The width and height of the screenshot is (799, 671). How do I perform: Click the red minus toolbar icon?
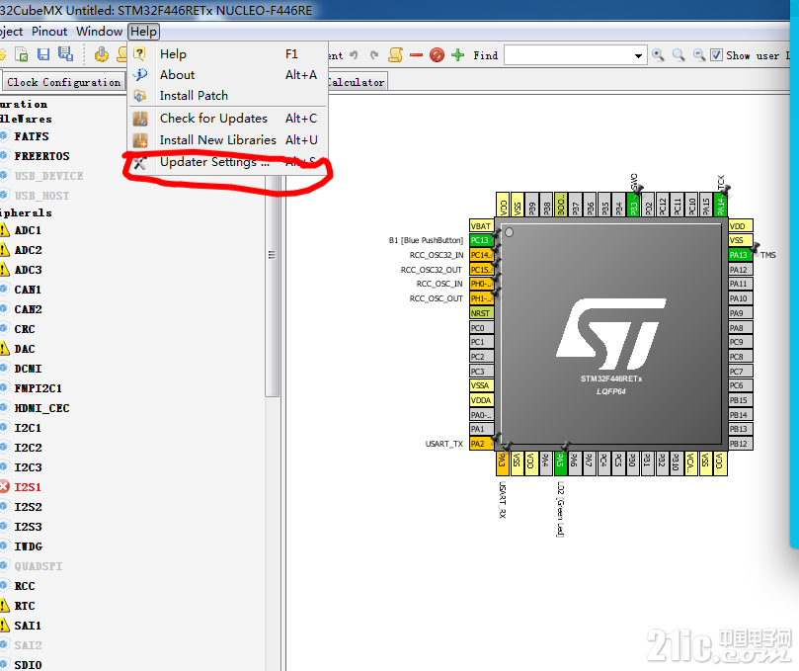click(x=417, y=55)
